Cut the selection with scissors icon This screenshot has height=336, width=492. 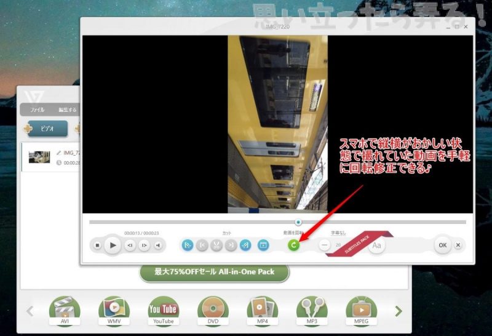pos(216,245)
